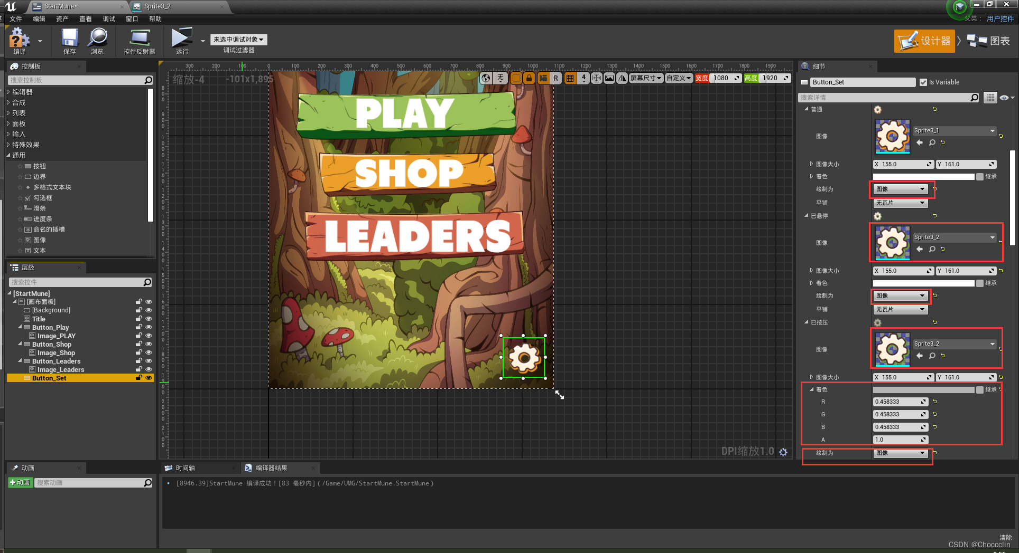Toggle lock icon for Title row
1019x553 pixels.
pyautogui.click(x=138, y=319)
